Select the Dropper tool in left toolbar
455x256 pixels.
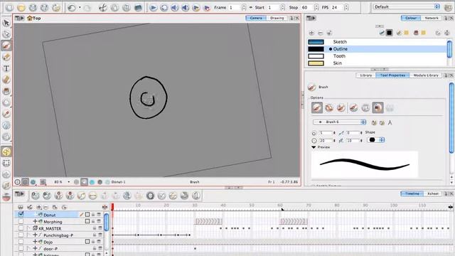(x=6, y=114)
